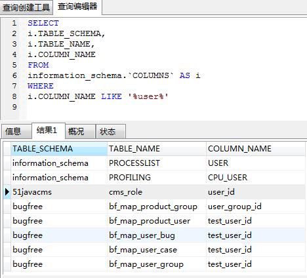Select the current row arrow indicator

(7, 192)
